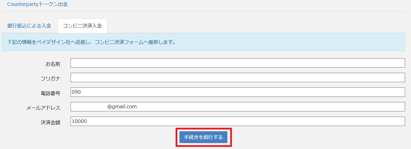Viewport: 411px width, 149px height.
Task: Focus the お名前 input field
Action: point(237,63)
